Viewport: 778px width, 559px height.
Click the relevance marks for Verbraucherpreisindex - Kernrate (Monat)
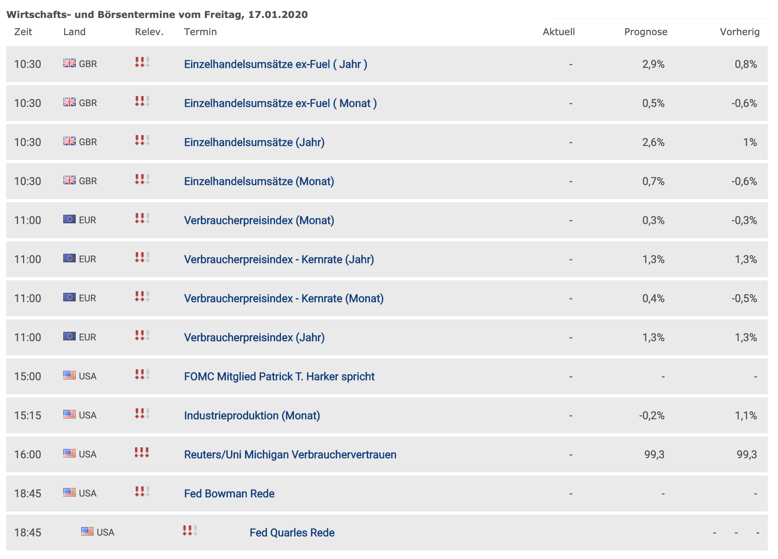[x=142, y=296]
